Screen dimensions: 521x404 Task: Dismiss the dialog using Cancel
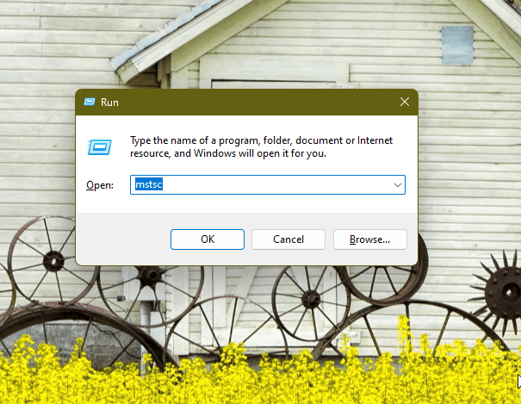(288, 239)
